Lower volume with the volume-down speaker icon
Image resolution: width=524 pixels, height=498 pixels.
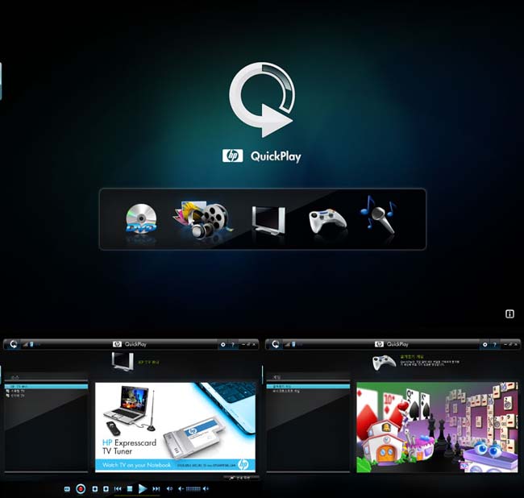pos(181,489)
